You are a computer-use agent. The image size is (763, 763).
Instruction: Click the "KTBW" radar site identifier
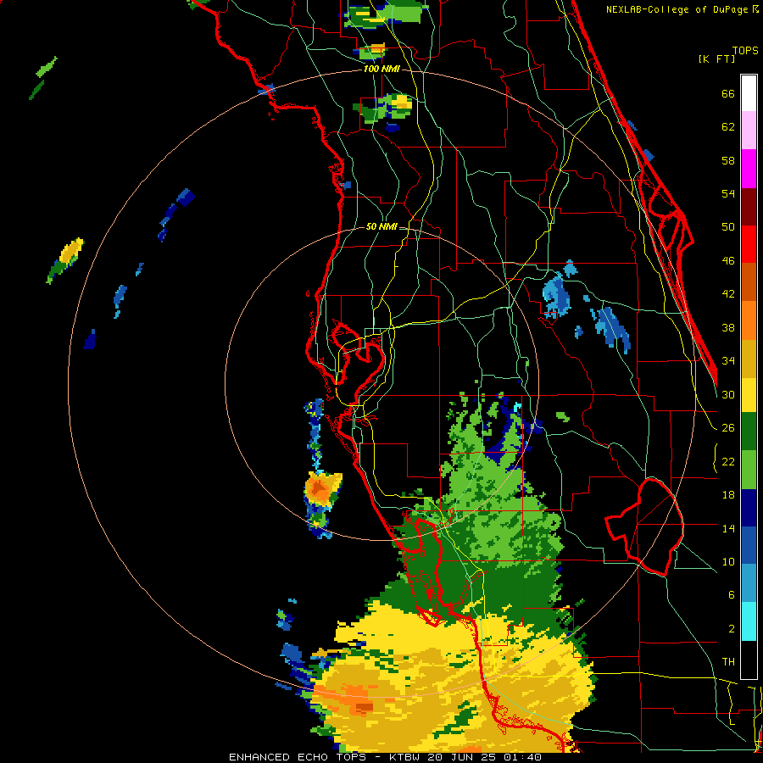click(x=405, y=757)
